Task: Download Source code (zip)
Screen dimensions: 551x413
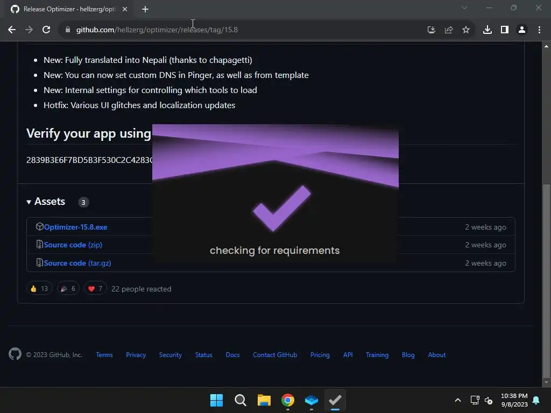Action: (x=73, y=245)
